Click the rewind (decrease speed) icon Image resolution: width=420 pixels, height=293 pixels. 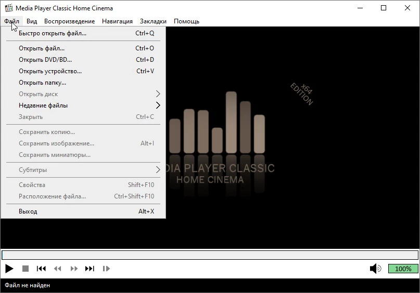click(x=57, y=269)
